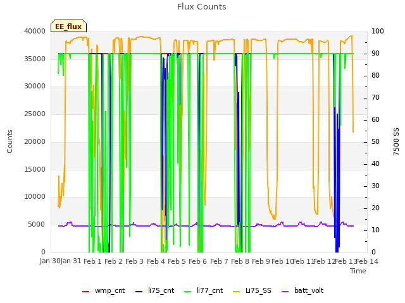Click the purple batt_volt legend swatch
Screen dimensions: 405x303
pyautogui.click(x=285, y=292)
